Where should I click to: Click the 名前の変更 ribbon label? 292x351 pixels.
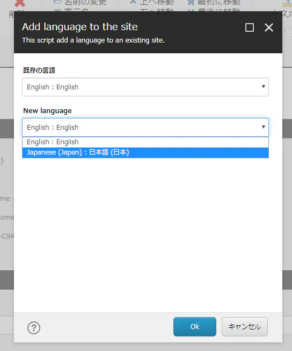pos(85,3)
